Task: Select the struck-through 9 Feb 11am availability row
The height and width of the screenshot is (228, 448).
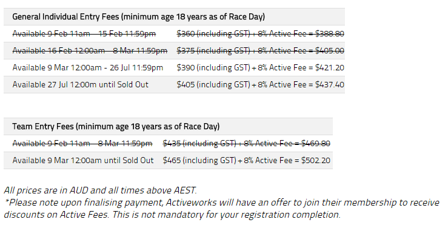Action: click(174, 34)
